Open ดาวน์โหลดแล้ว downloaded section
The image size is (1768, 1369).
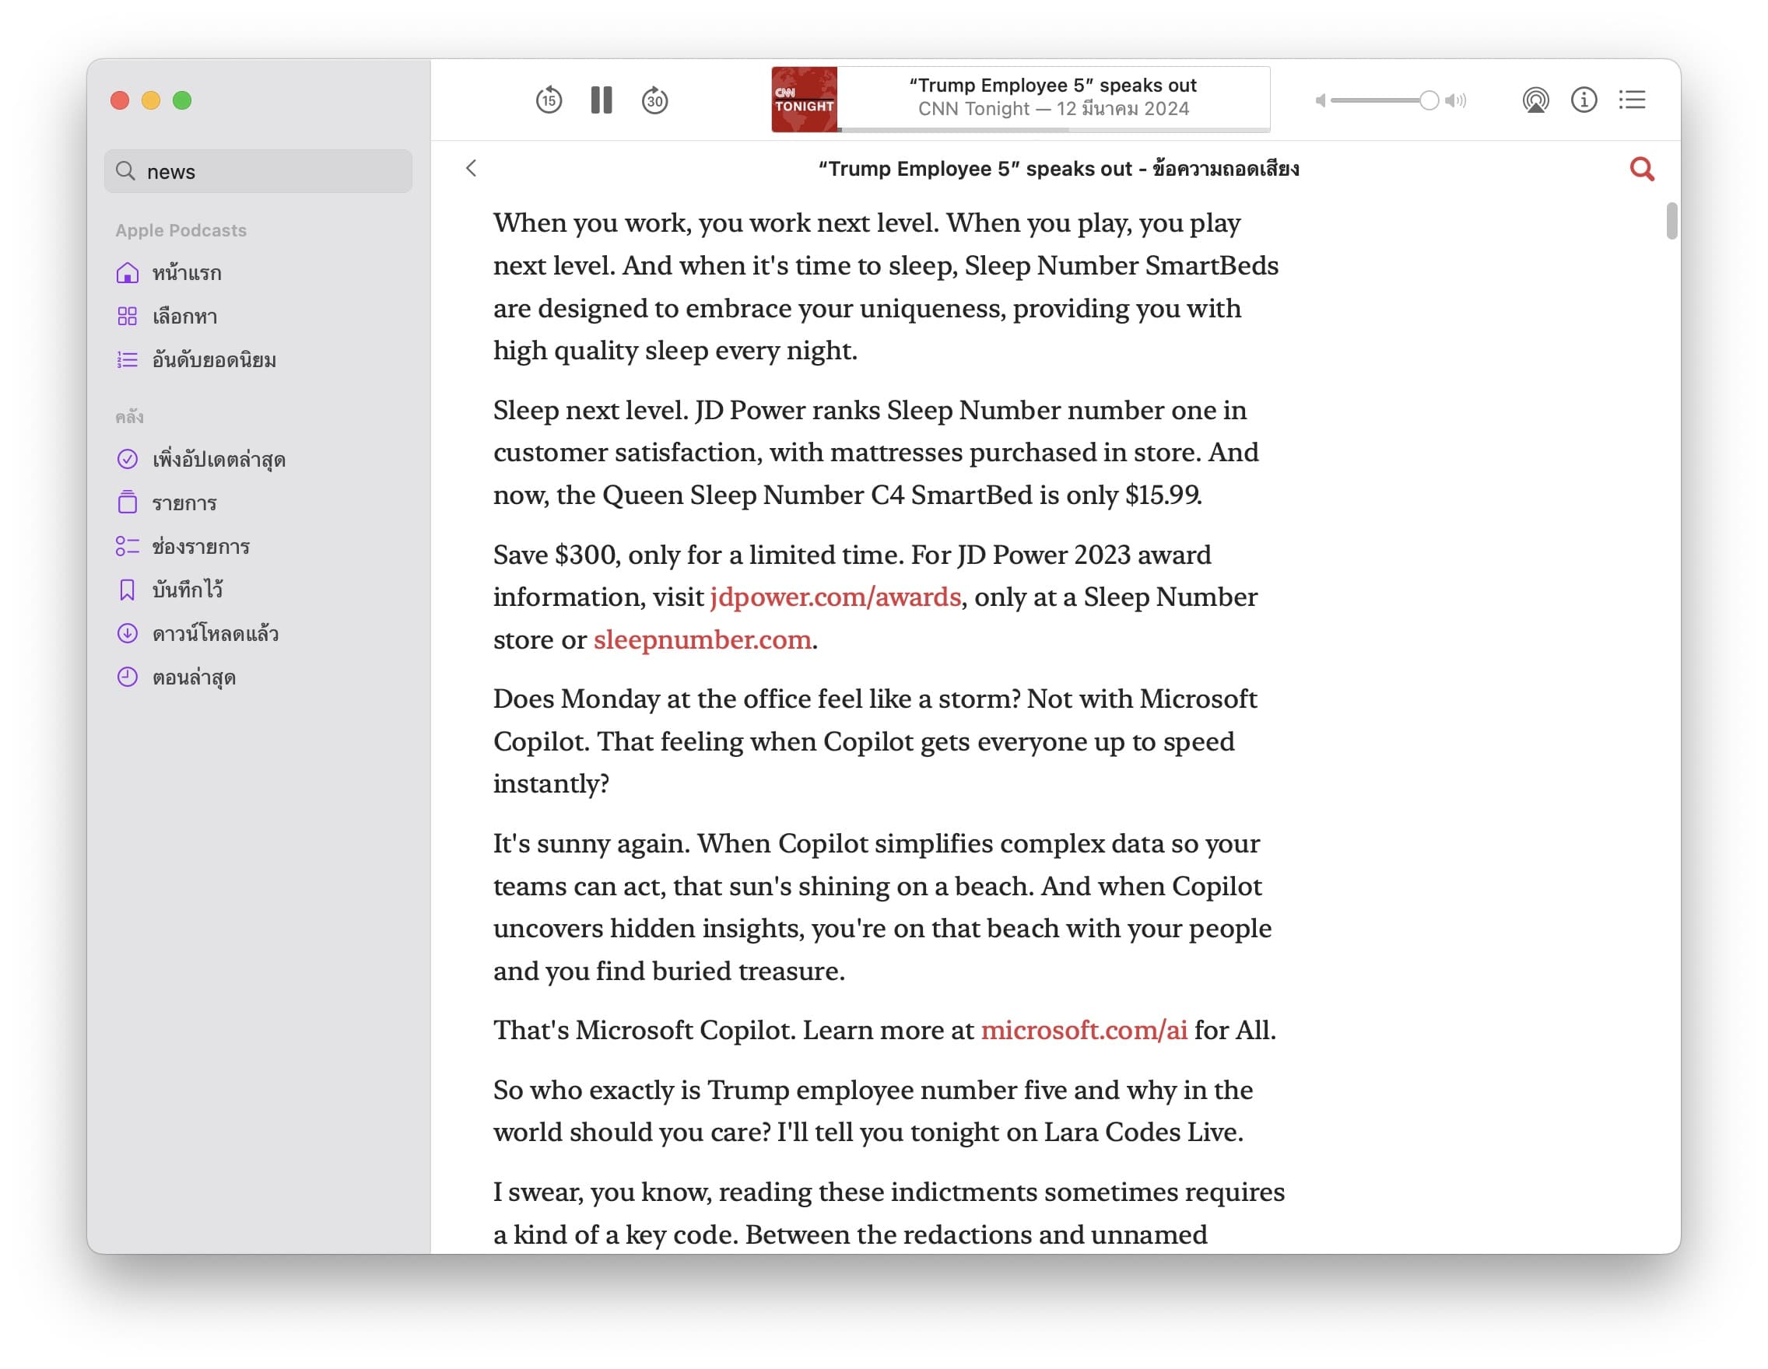[x=216, y=633]
